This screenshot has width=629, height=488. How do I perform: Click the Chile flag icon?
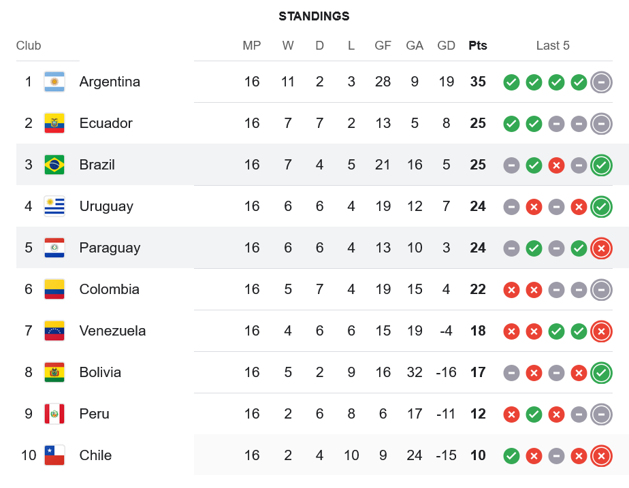click(54, 455)
